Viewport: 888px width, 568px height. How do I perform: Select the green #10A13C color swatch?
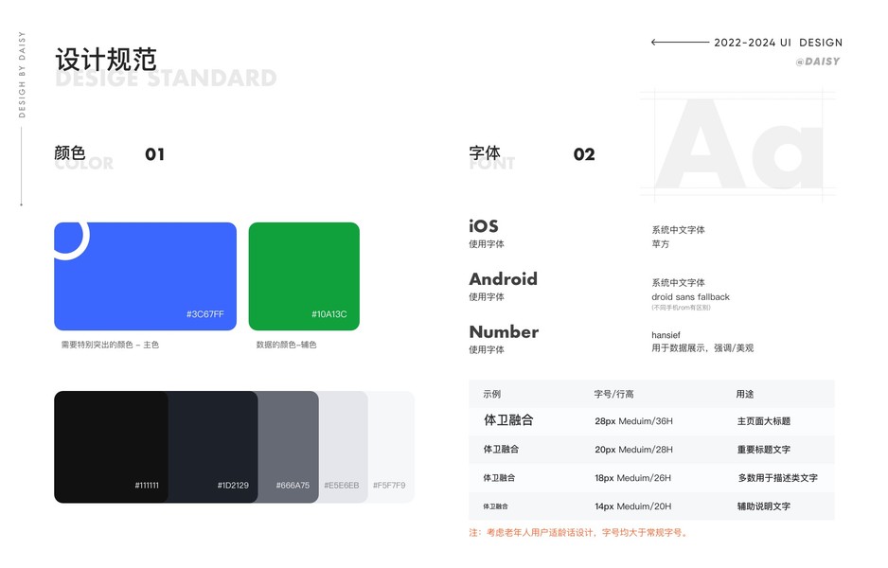(x=304, y=275)
